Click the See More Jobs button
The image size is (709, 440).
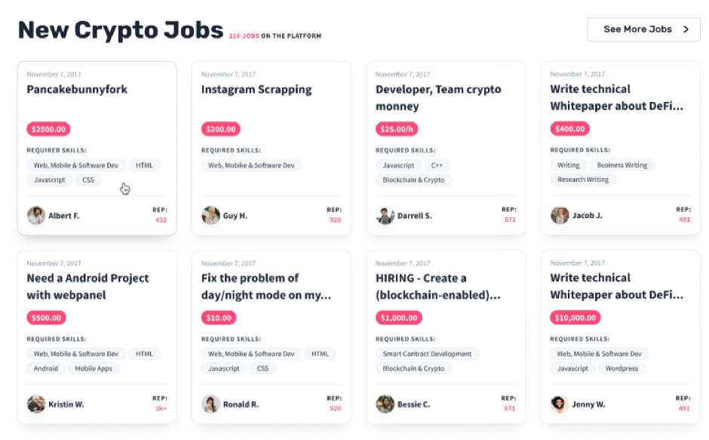[x=643, y=29]
